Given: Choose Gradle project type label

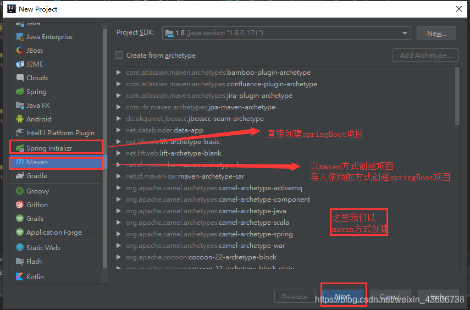Looking at the screenshot, I should tap(37, 176).
